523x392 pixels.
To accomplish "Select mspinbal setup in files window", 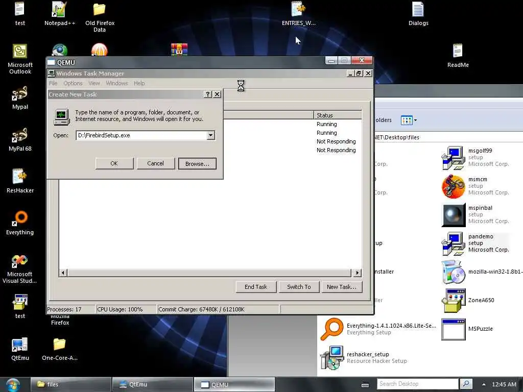I will tap(476, 215).
